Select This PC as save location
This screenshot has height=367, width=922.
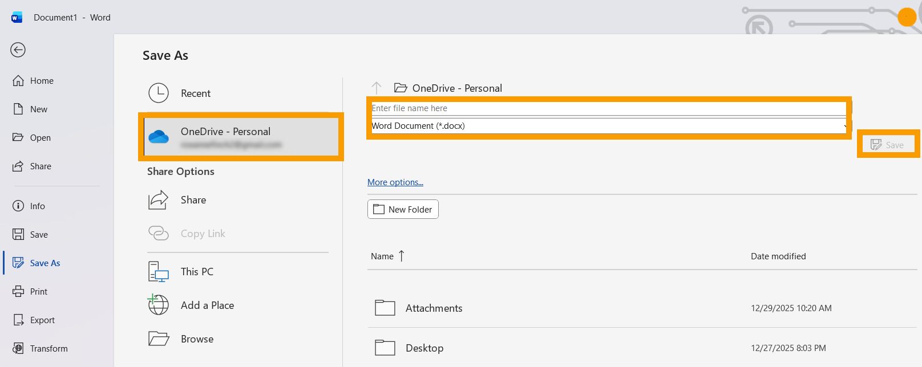coord(197,272)
